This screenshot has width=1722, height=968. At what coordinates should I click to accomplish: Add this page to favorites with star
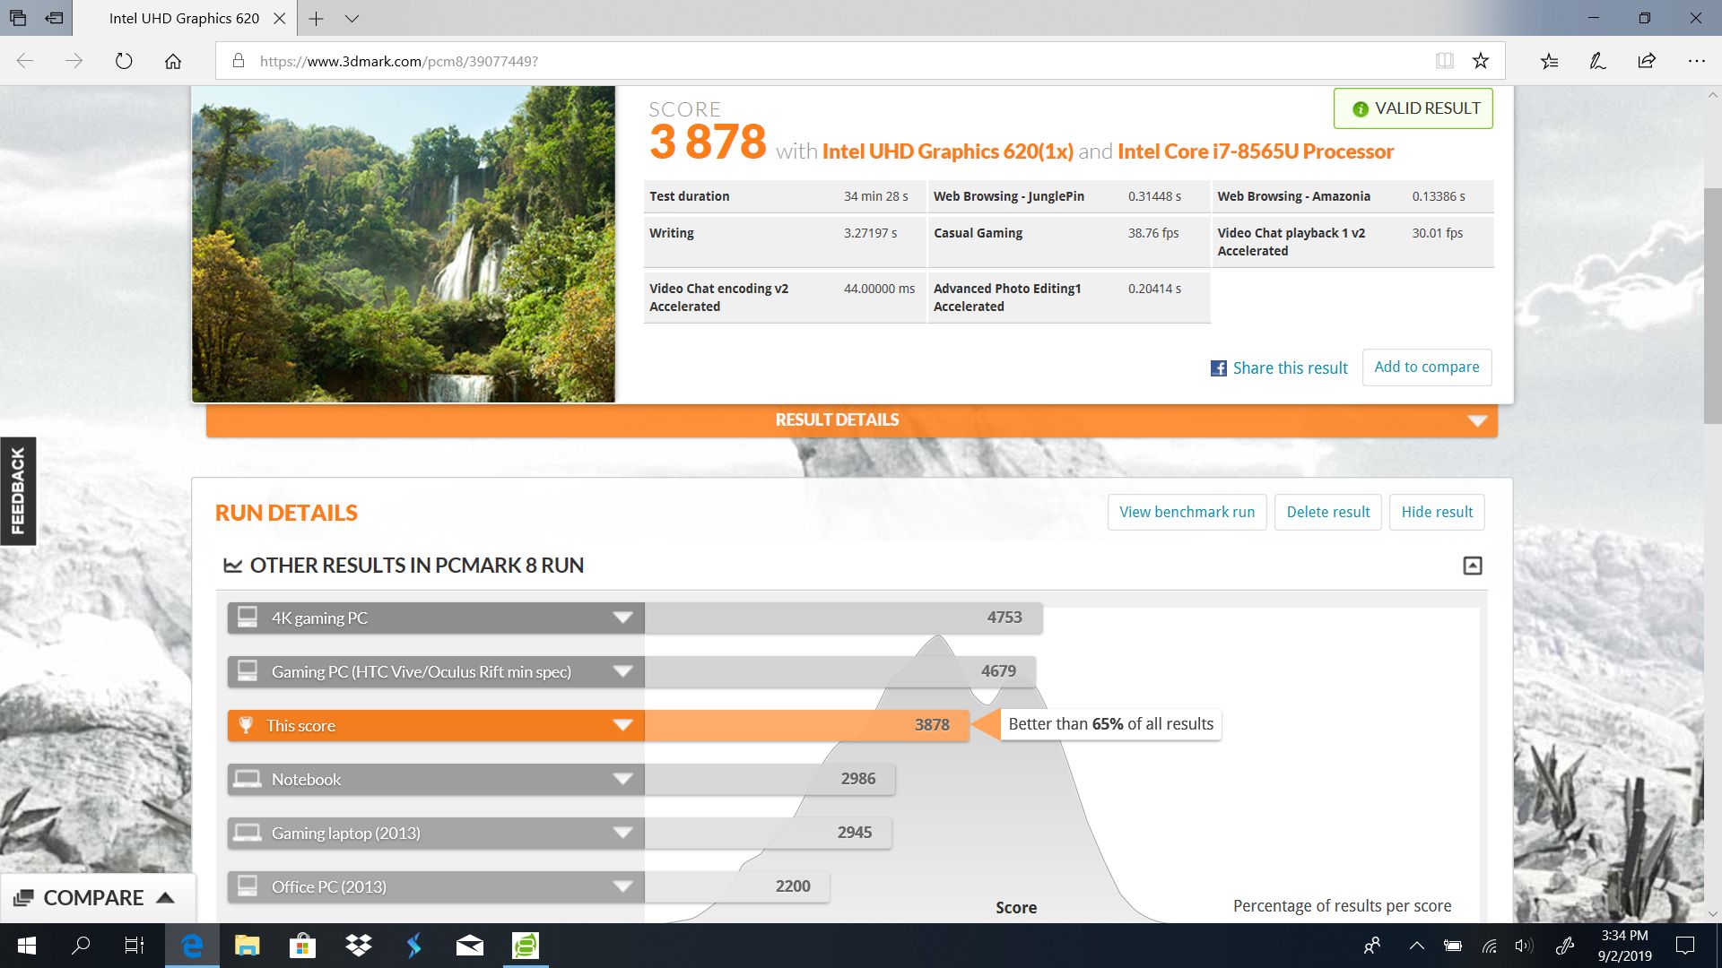1481,61
